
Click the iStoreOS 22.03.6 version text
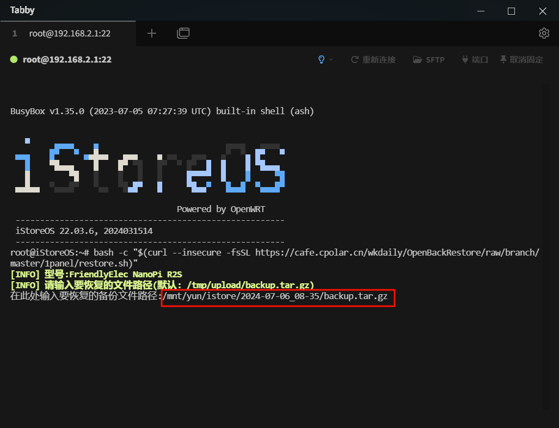click(84, 231)
